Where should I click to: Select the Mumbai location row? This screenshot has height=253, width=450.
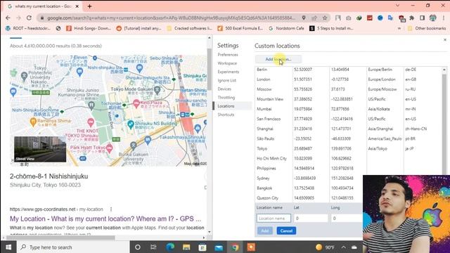349,109
